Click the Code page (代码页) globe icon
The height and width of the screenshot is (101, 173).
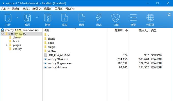[x=150, y=18]
